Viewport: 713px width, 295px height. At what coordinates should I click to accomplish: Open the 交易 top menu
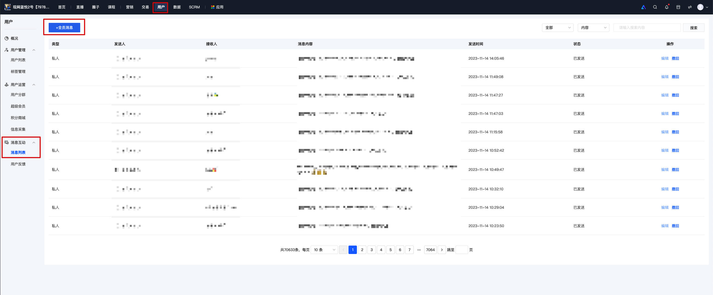(x=145, y=7)
